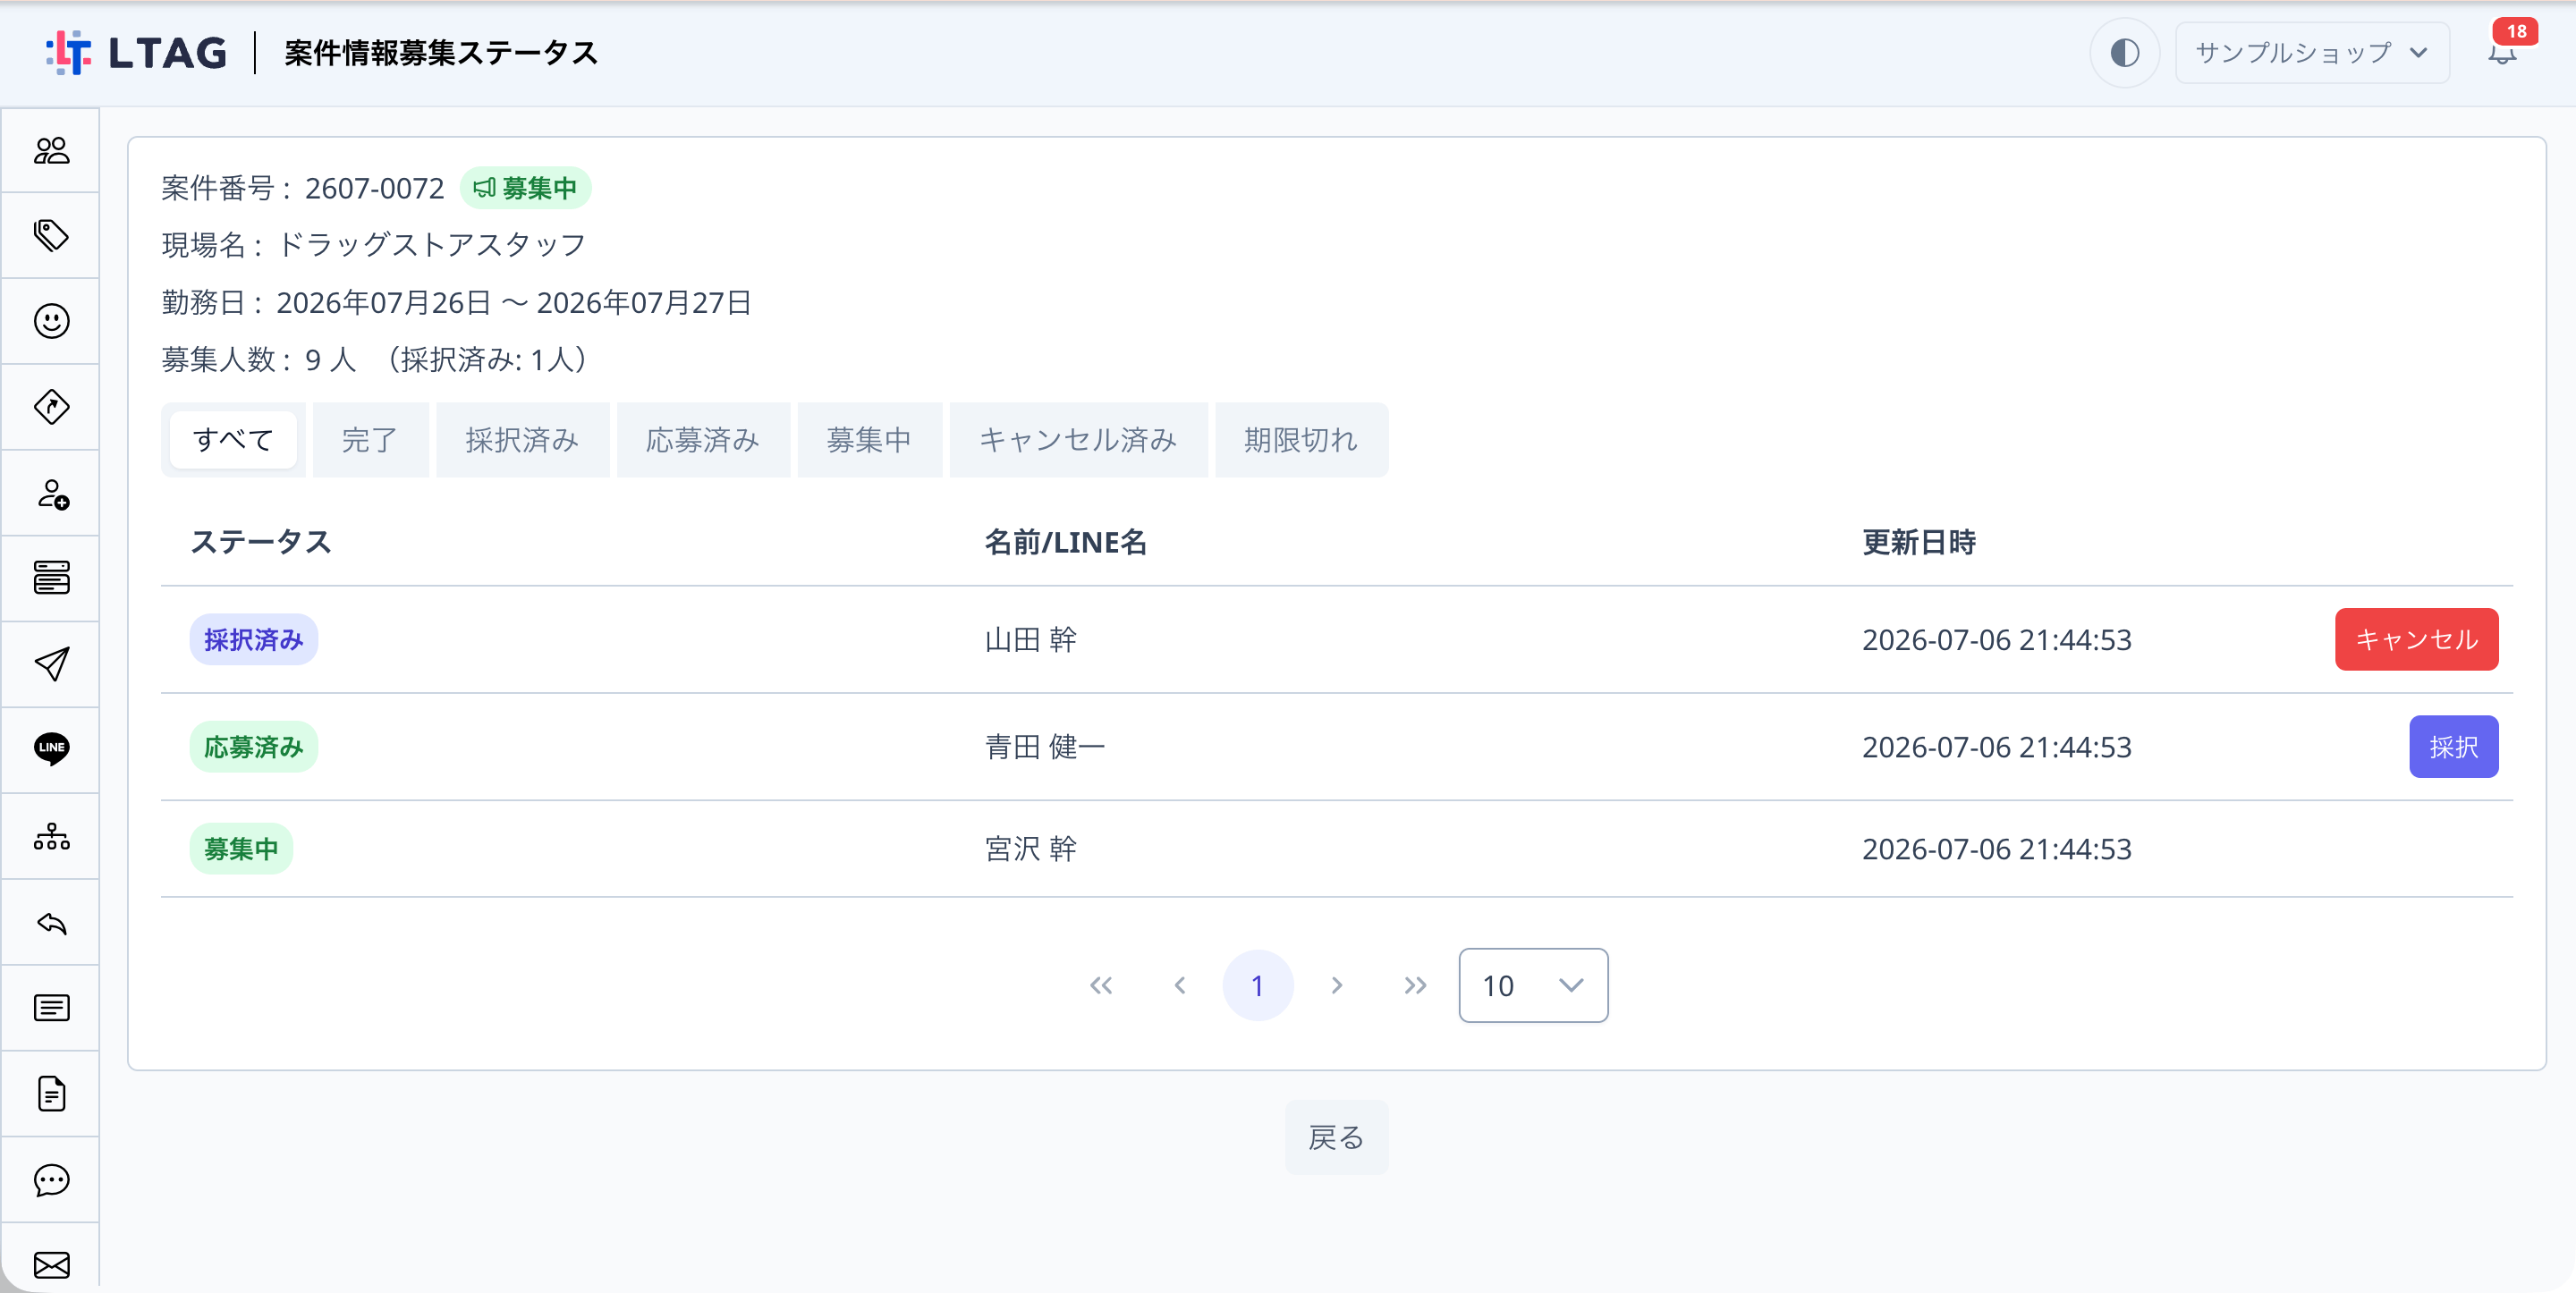Click the 応募済み status badge row
2576x1293 pixels.
pos(254,747)
